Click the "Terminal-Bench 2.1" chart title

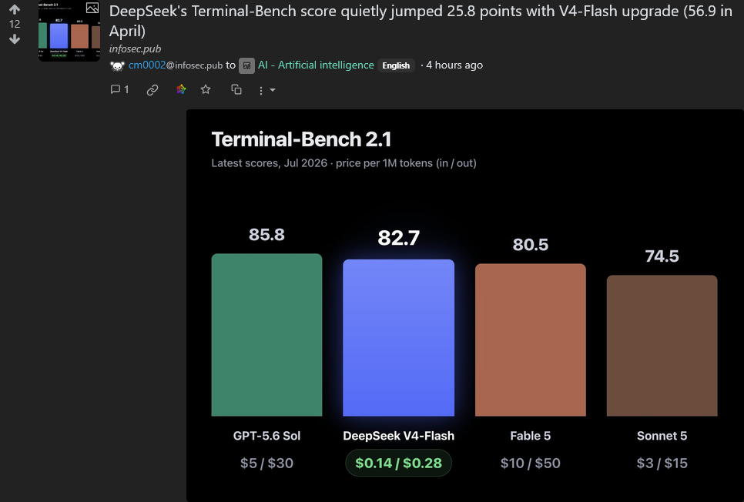coord(301,139)
